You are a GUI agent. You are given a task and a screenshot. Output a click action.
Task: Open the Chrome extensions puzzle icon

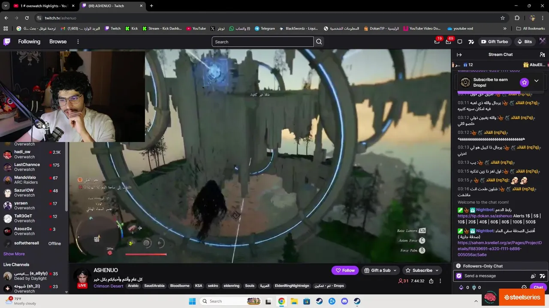click(x=517, y=18)
